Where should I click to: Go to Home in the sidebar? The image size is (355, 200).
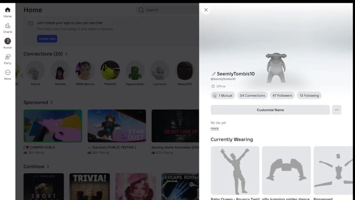coord(7,12)
